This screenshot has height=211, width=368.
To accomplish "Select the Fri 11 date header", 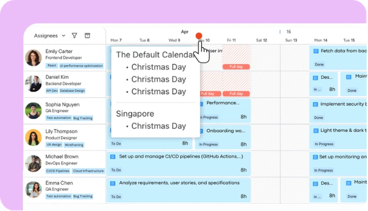I will (231, 40).
